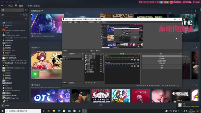Hide the 图像 source
Image resolution: width=201 pixels, height=113 pixels.
(101, 64)
